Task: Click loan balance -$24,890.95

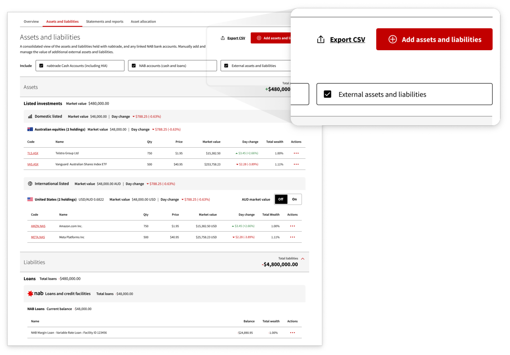Action: click(245, 333)
